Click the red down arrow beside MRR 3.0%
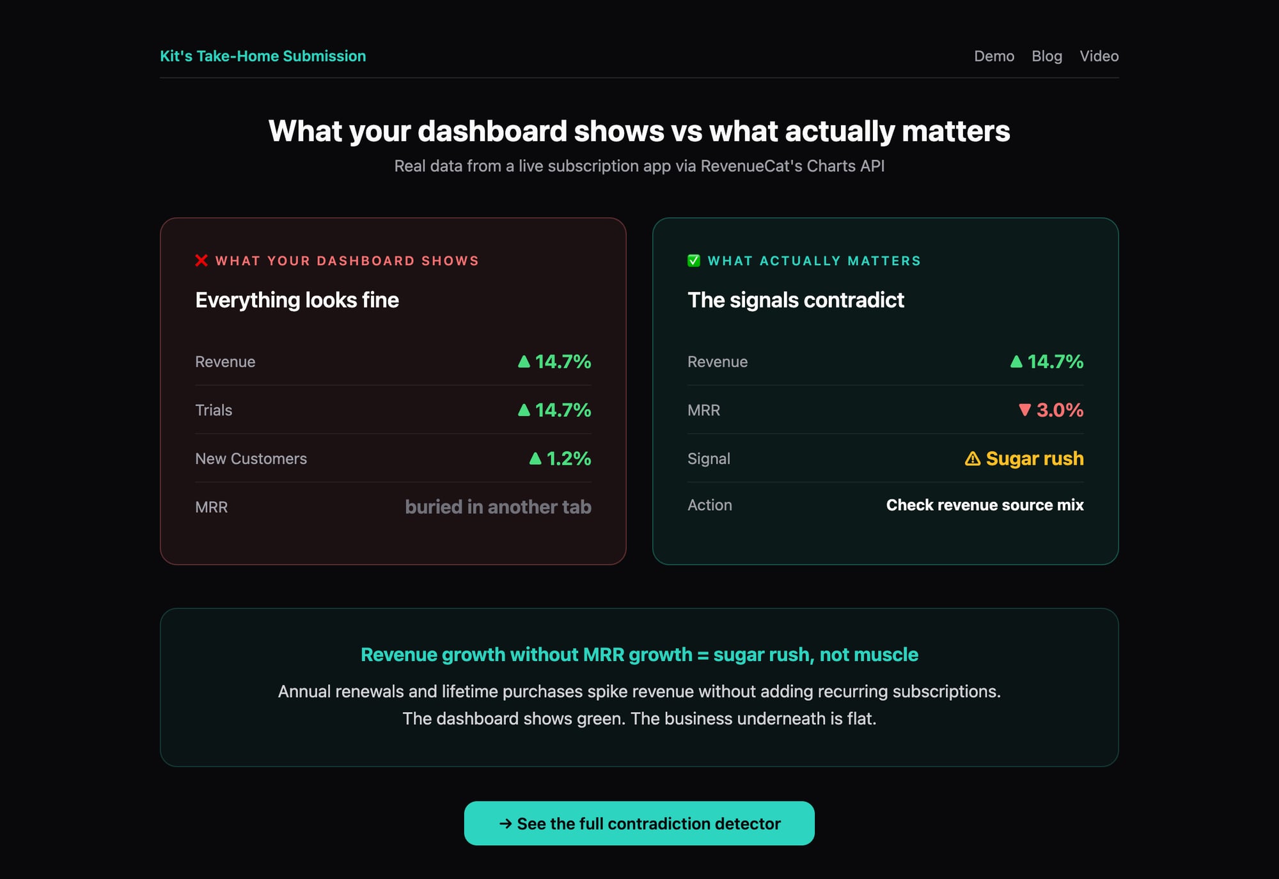This screenshot has width=1279, height=879. click(x=1024, y=410)
